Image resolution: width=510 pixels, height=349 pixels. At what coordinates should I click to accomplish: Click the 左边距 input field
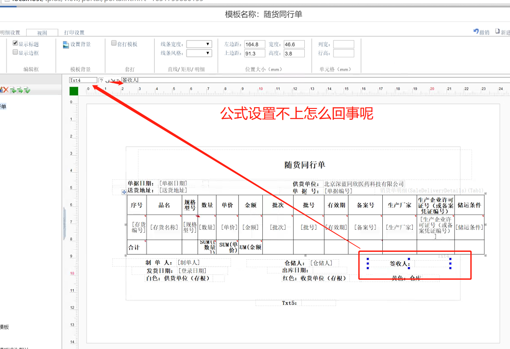pyautogui.click(x=255, y=44)
